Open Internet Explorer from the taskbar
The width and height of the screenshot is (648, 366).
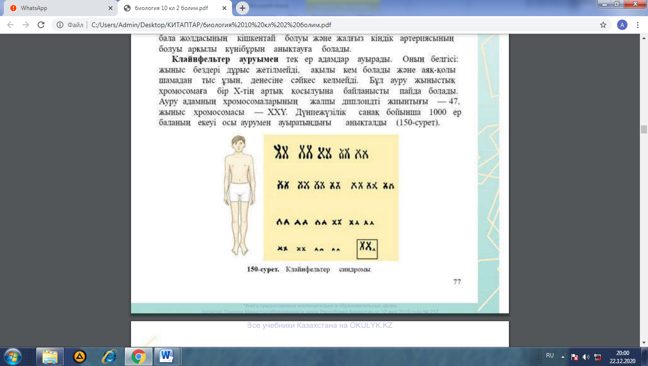[109, 356]
